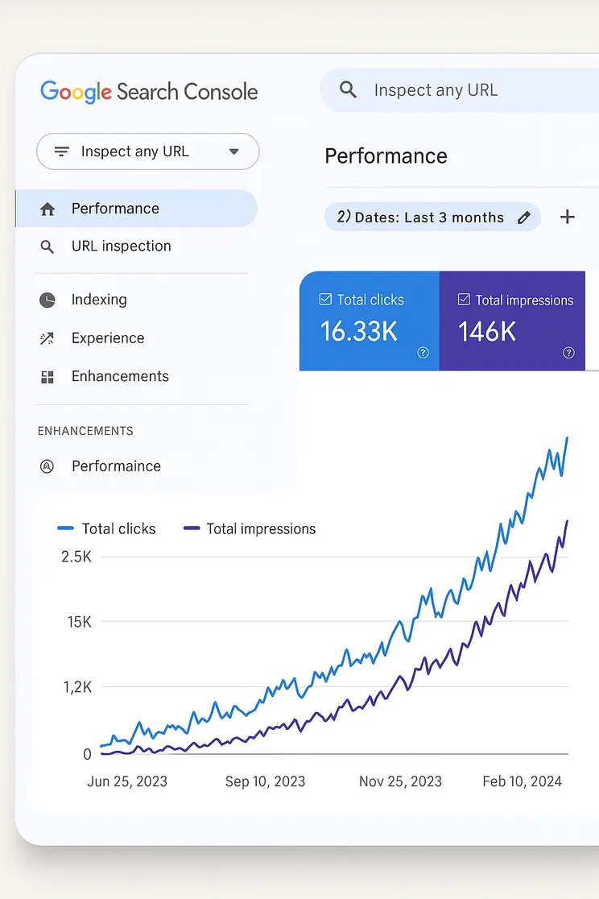Click the magnifier icon next to URL inspection
The image size is (599, 899).
[x=48, y=247]
